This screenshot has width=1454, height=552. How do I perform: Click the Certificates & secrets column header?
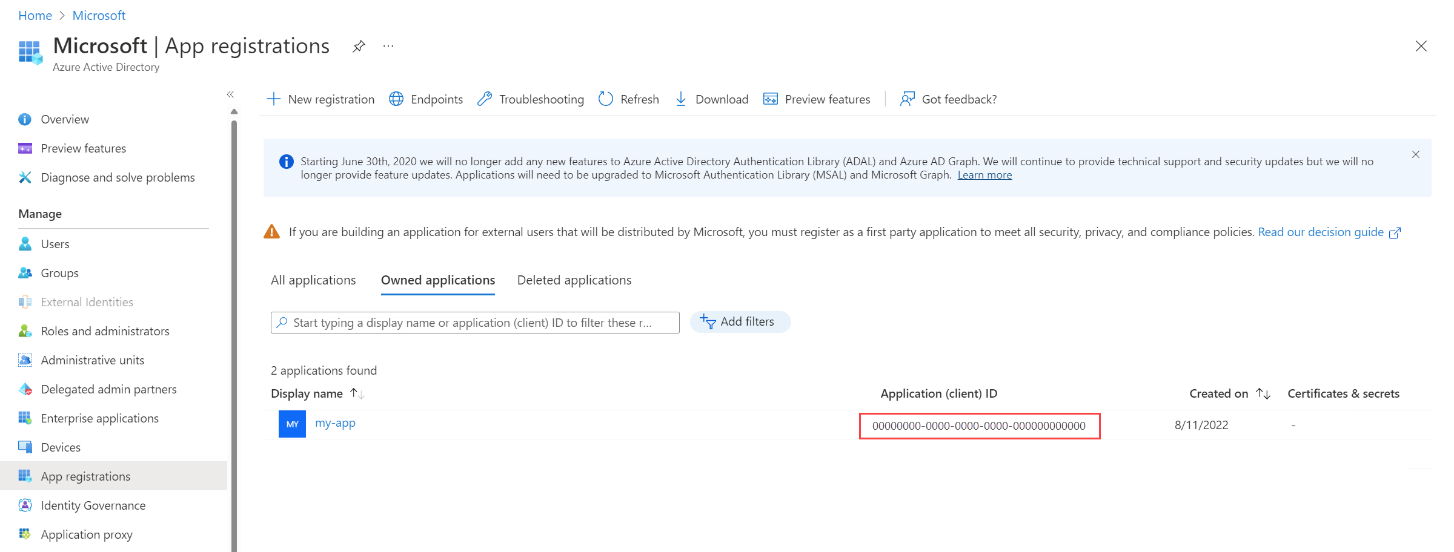[x=1343, y=394]
